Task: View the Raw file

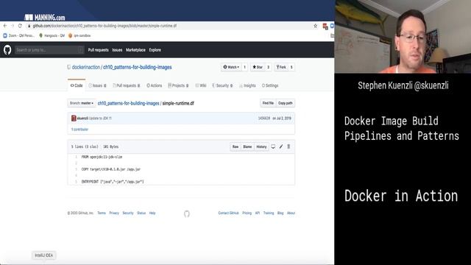Action: click(235, 146)
